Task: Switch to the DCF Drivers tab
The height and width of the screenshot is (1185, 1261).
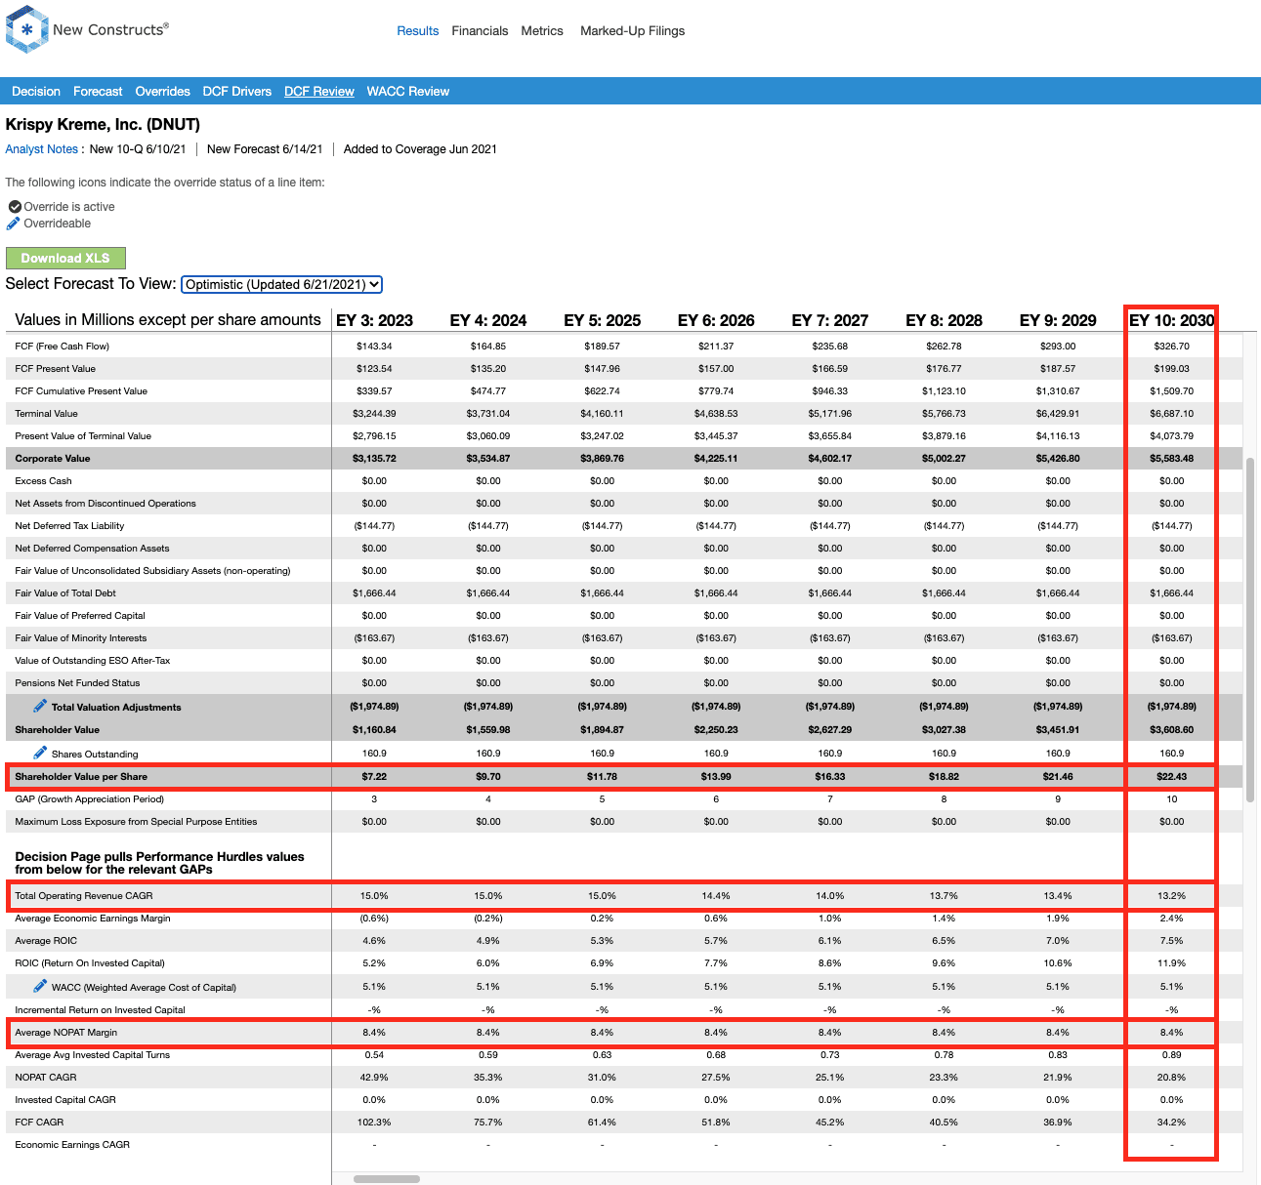Action: coord(237,92)
